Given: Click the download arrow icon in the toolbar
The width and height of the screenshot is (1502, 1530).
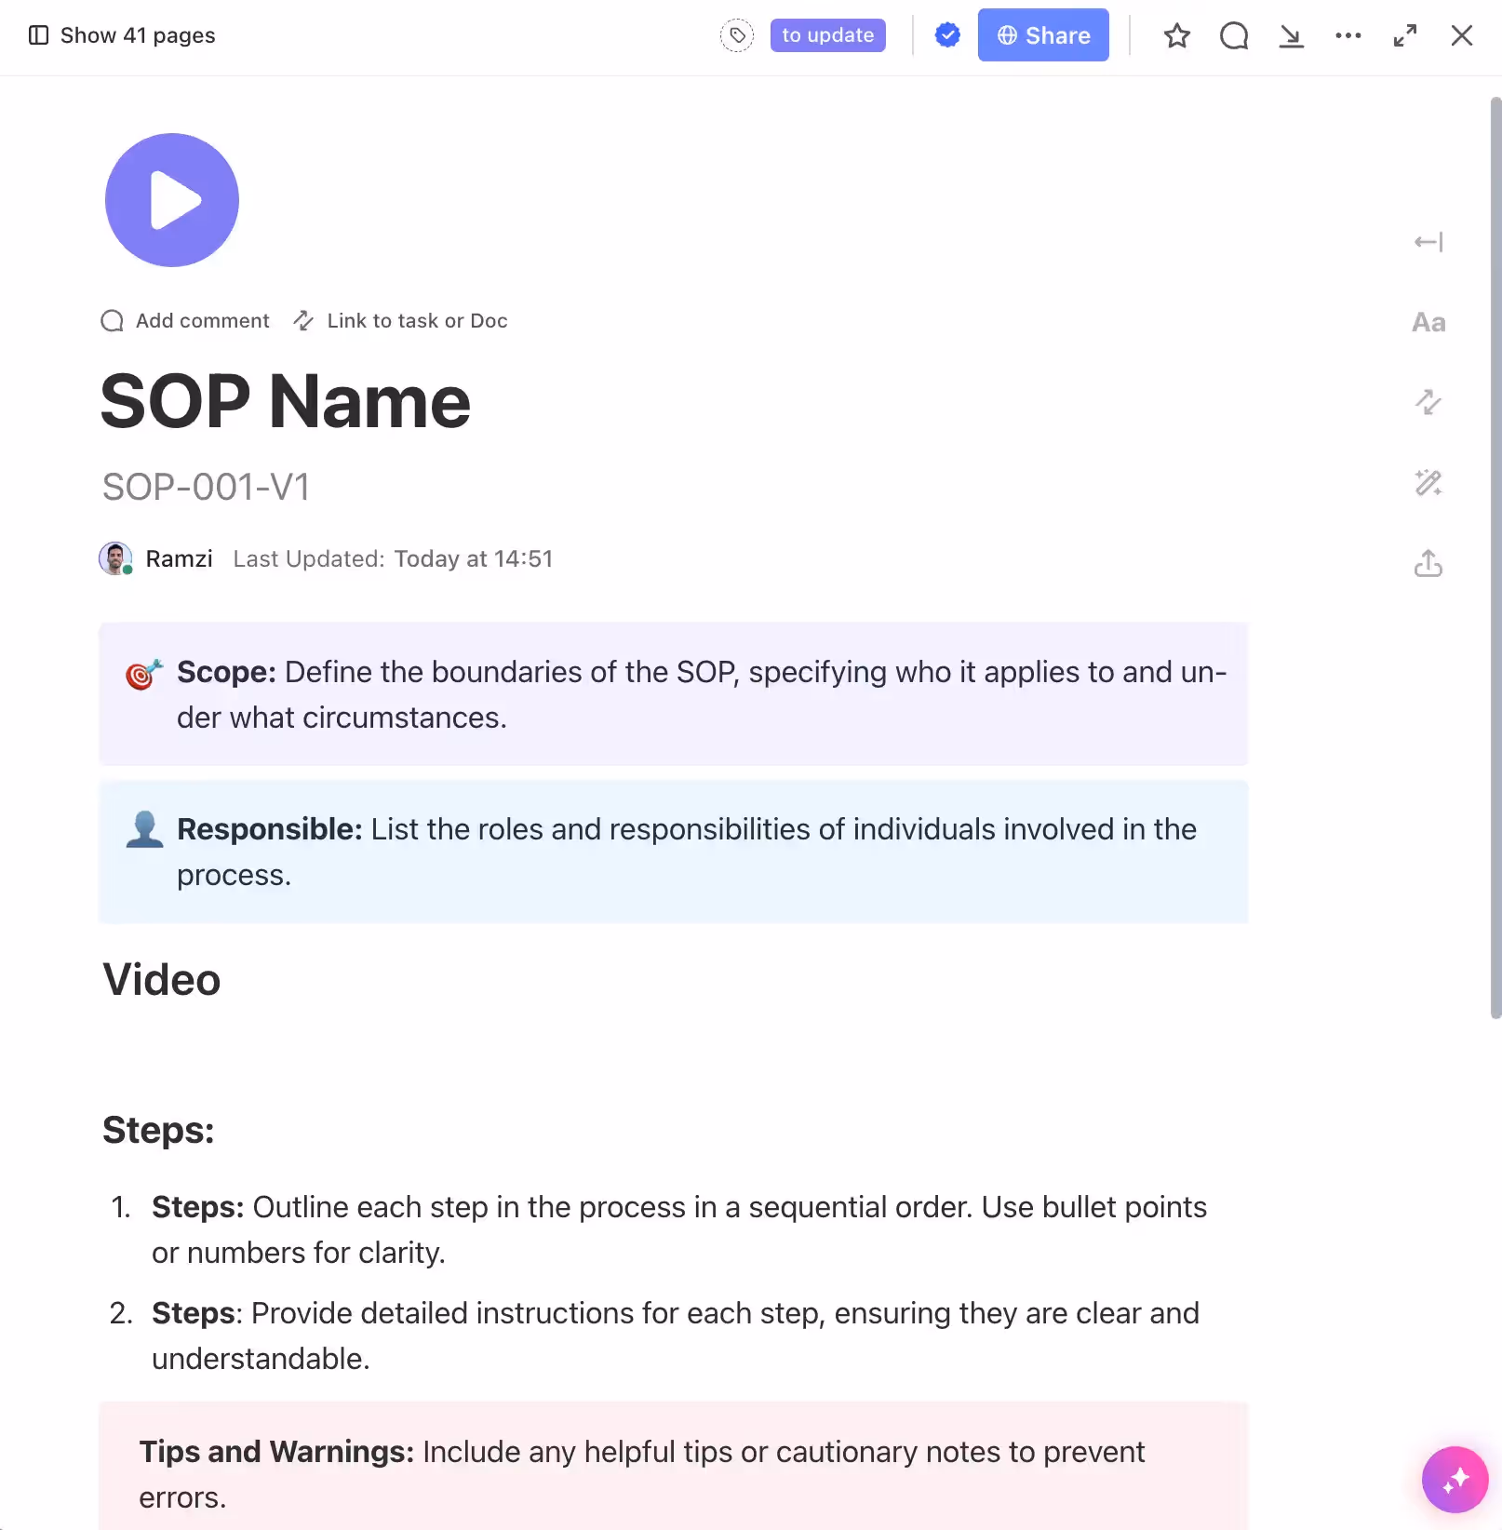Looking at the screenshot, I should [x=1291, y=35].
